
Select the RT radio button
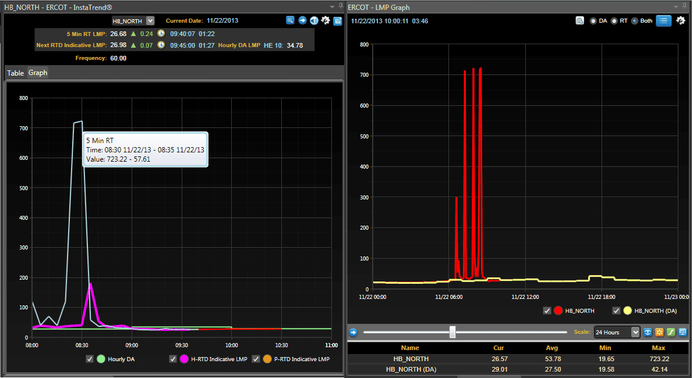pos(614,21)
